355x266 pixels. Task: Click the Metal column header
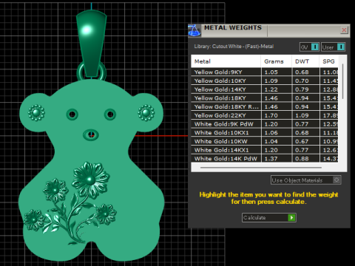pyautogui.click(x=226, y=61)
